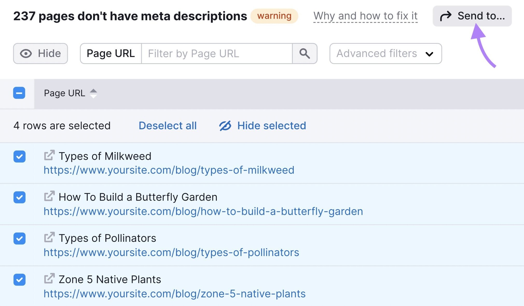Screen dimensions: 524x306
Task: Click the Send to... button
Action: pos(472,16)
